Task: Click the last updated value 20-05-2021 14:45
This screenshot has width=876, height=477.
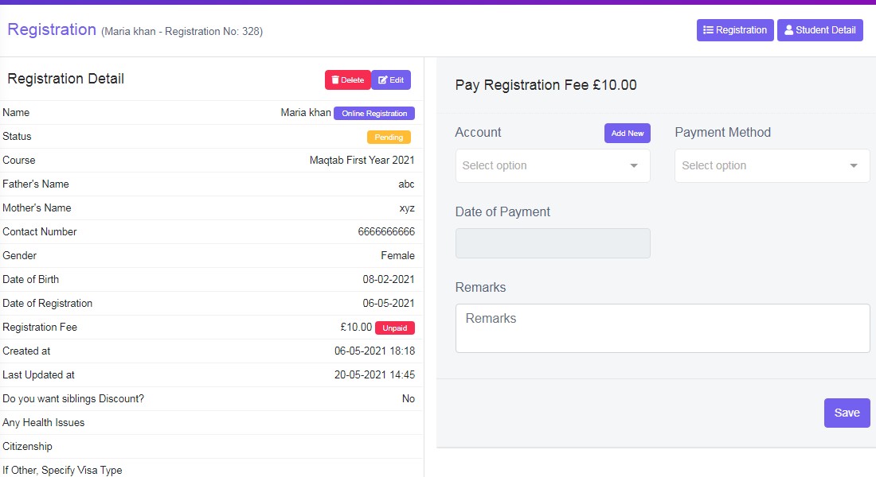Action: pos(375,375)
